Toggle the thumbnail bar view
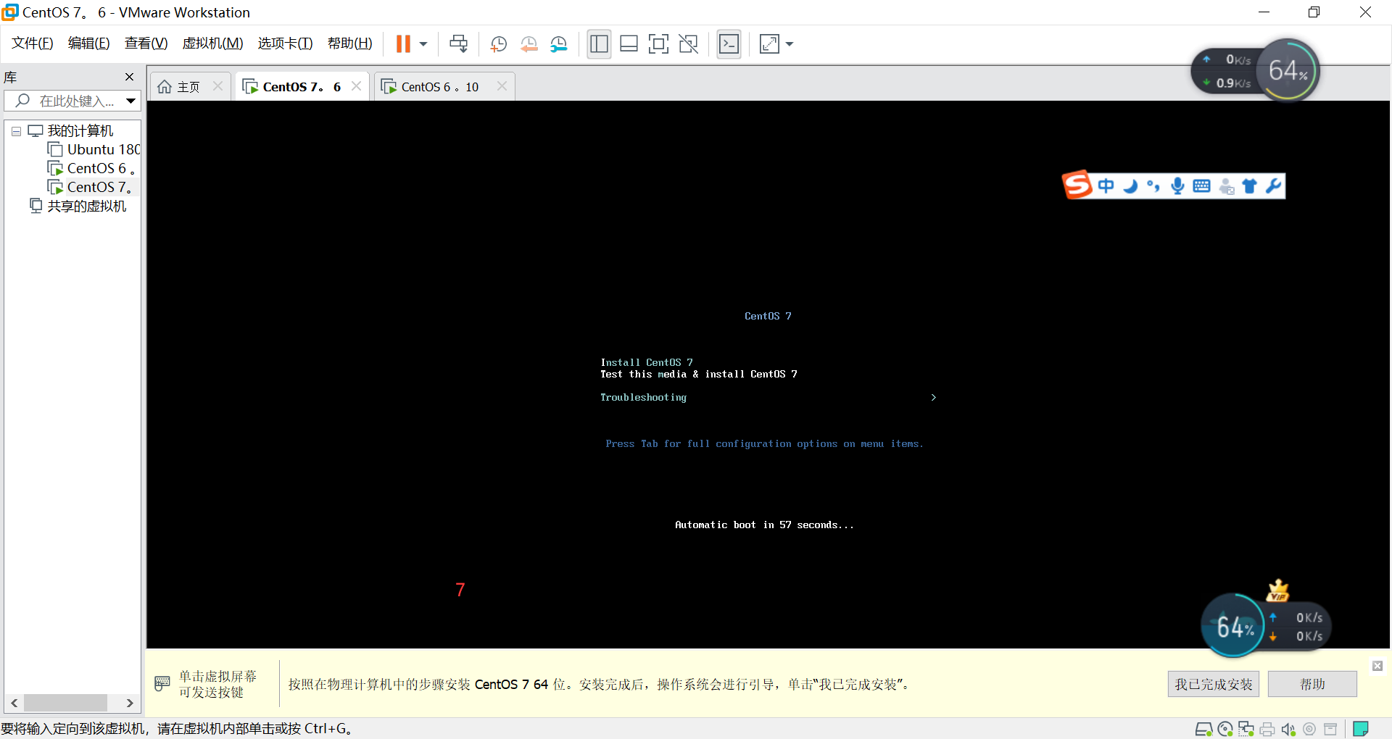 tap(629, 44)
